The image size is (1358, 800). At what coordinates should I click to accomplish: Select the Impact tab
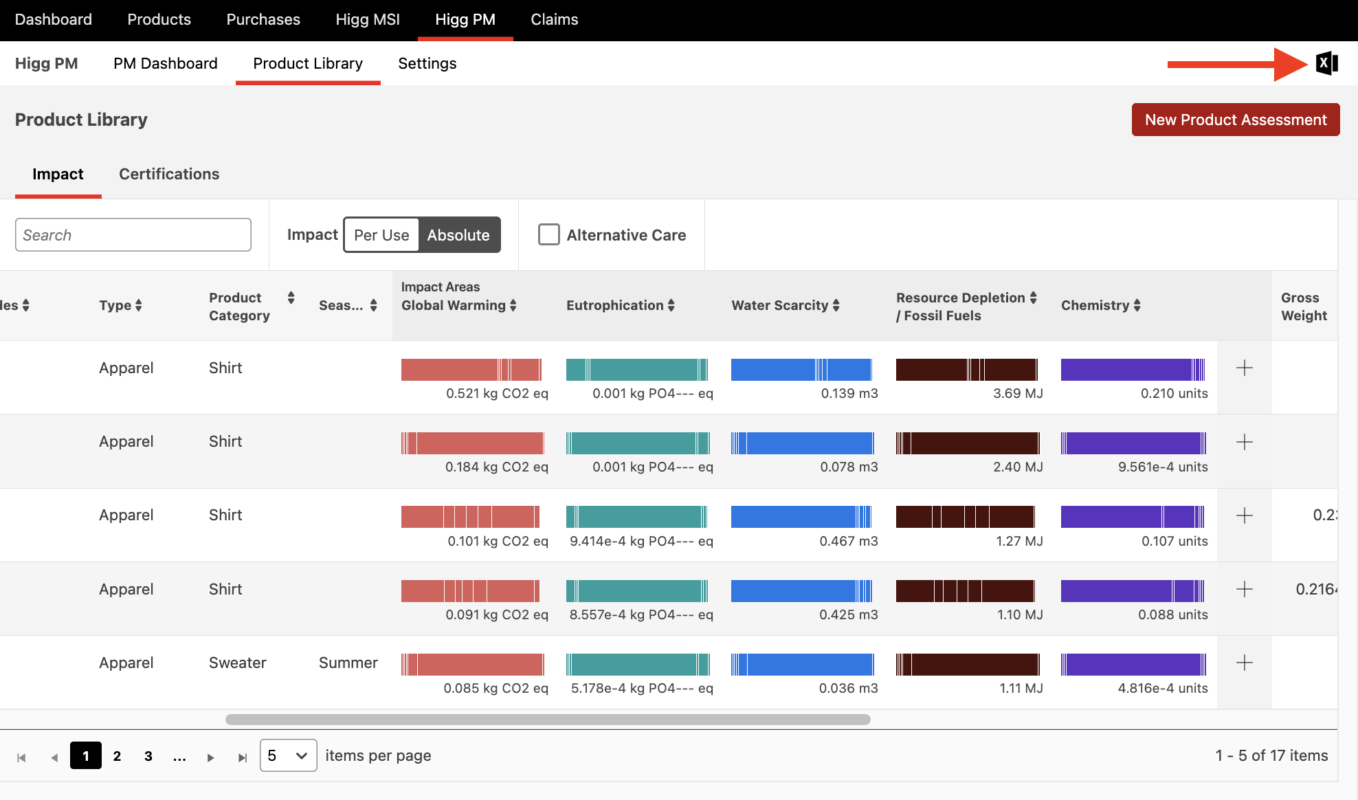click(58, 174)
